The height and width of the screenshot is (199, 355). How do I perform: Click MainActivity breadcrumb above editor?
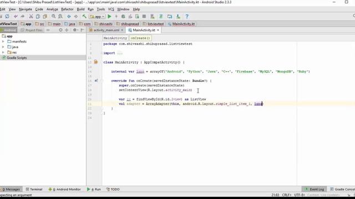(115, 38)
